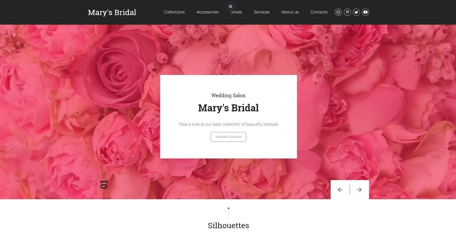Open the YouTube social icon
Image resolution: width=456 pixels, height=232 pixels.
pyautogui.click(x=366, y=12)
